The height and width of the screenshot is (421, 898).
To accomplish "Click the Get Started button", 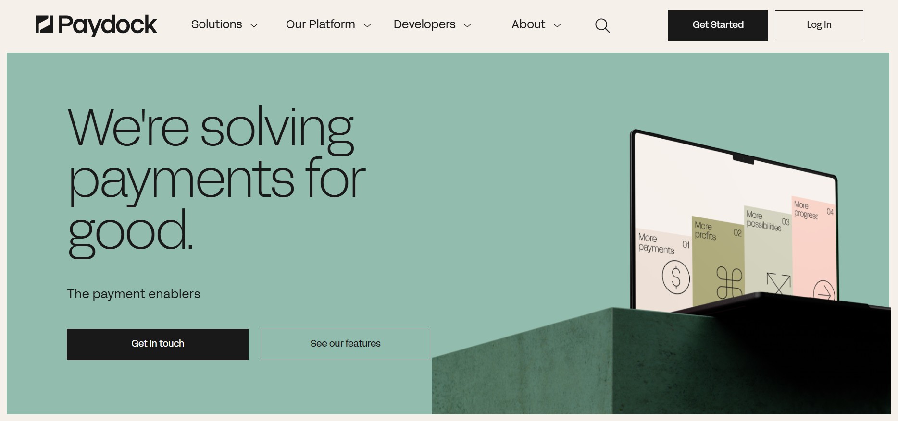I will tap(718, 25).
